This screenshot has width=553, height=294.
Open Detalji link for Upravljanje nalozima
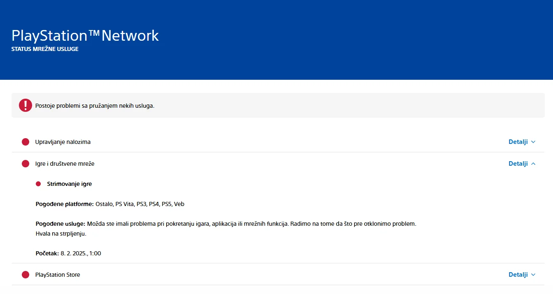[518, 142]
